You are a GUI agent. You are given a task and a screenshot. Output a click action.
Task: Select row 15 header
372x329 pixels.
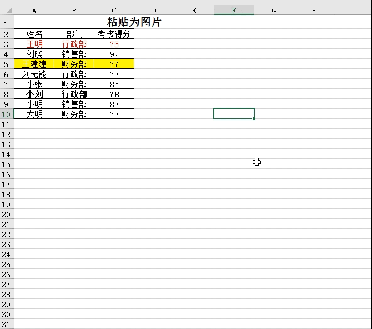click(x=7, y=164)
